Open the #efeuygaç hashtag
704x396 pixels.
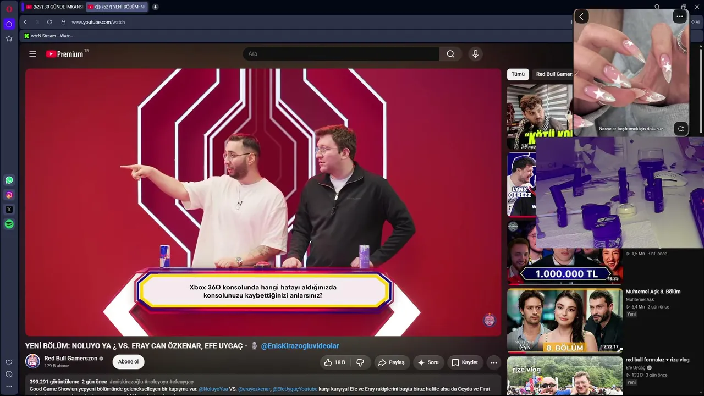click(182, 382)
